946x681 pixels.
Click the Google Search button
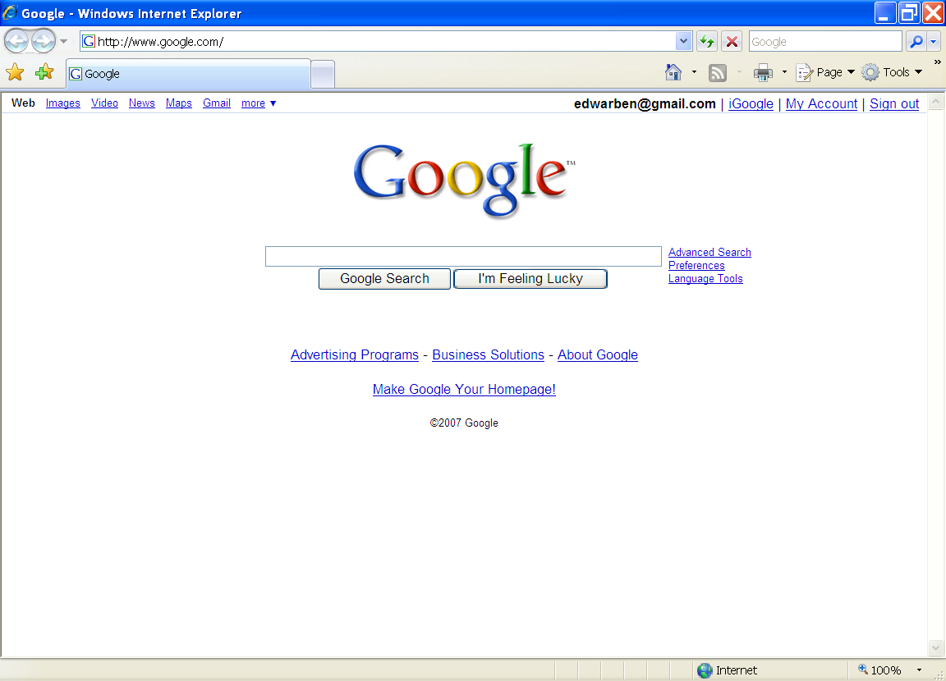click(x=383, y=278)
